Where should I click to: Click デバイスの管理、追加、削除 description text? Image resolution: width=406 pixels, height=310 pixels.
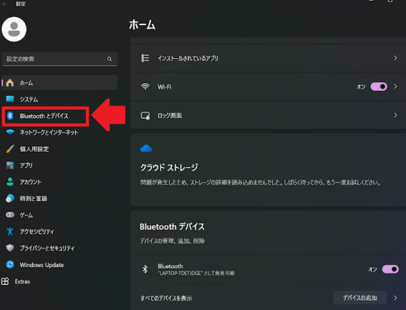pos(173,241)
